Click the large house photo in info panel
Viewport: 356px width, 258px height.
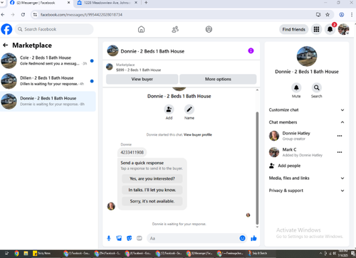(x=307, y=56)
